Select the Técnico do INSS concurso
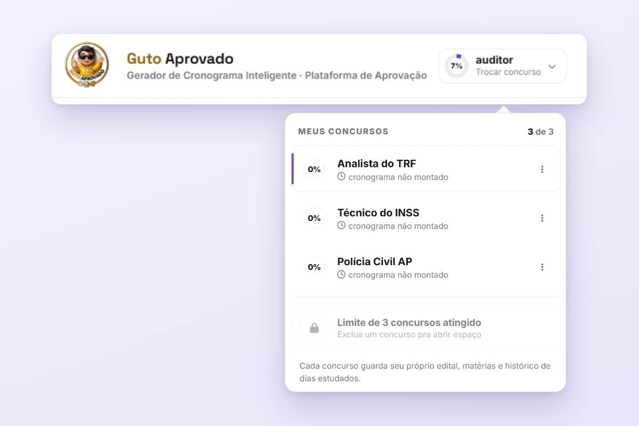The image size is (639, 426). (x=426, y=218)
